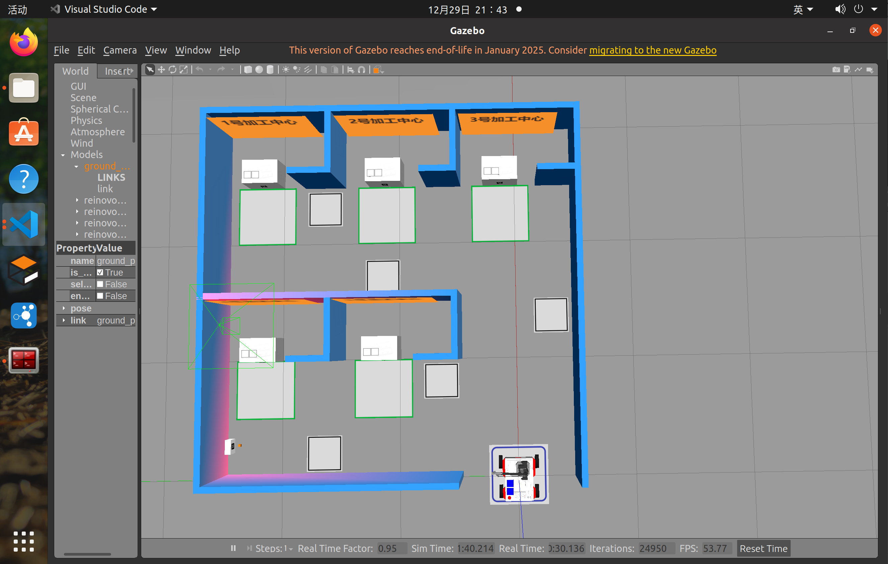Insert a cylinder shape

coord(270,70)
